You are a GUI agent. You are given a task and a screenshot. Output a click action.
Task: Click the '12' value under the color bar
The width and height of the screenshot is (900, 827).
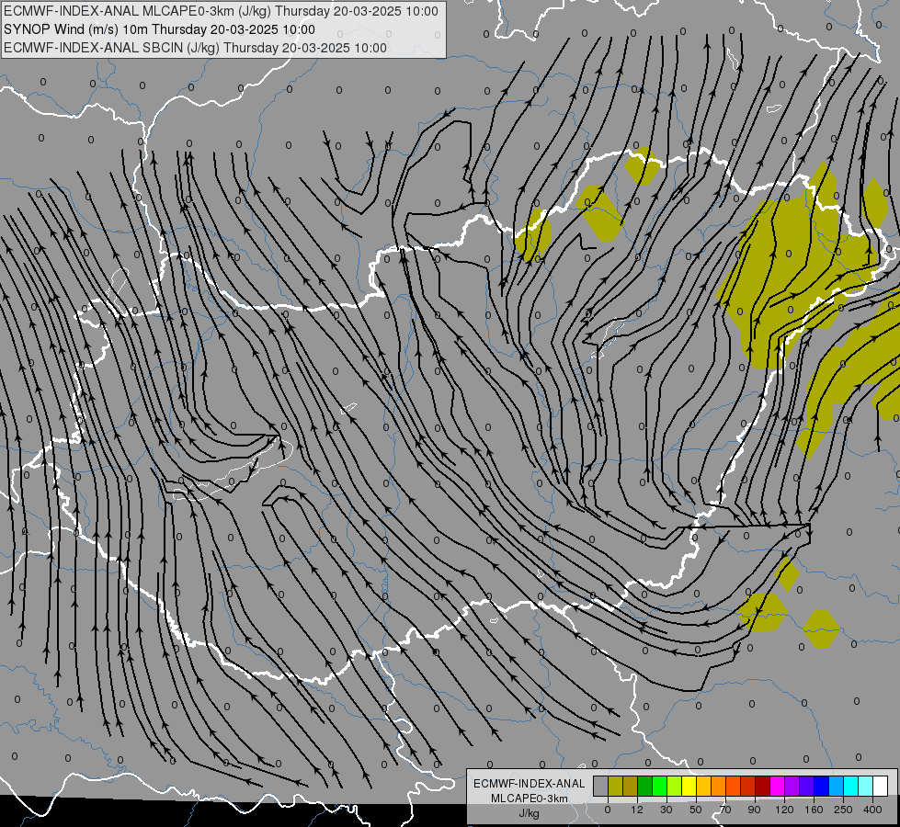click(x=637, y=810)
